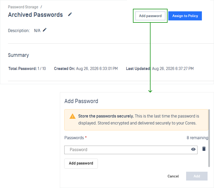Screen dimensions: 214x188
Task: Click the Created On timestamp
Action: (x=86, y=68)
